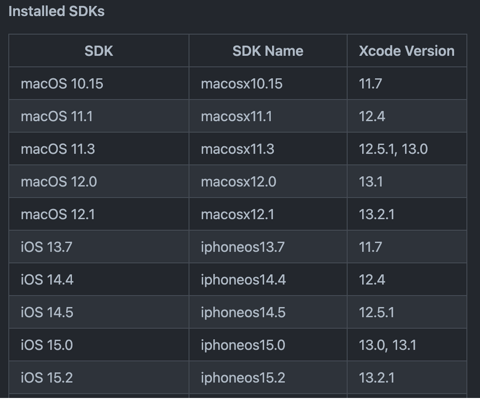Click the iphoneos15.2 cell

click(x=268, y=378)
